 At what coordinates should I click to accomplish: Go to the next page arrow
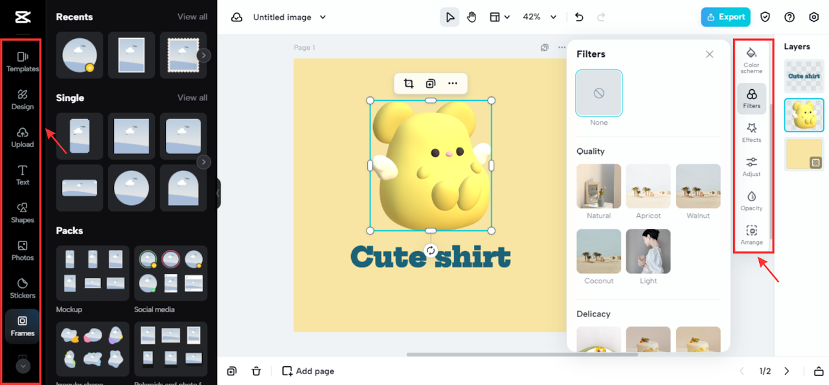[x=787, y=371]
